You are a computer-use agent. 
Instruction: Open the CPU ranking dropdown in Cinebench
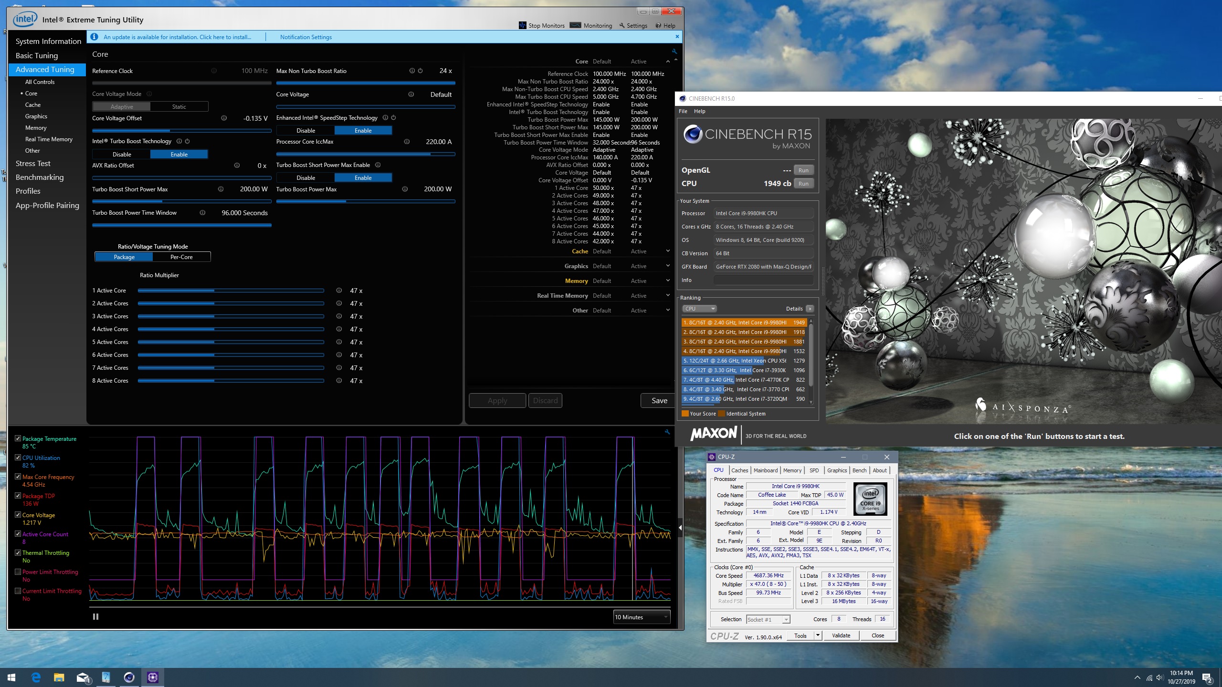click(x=699, y=309)
